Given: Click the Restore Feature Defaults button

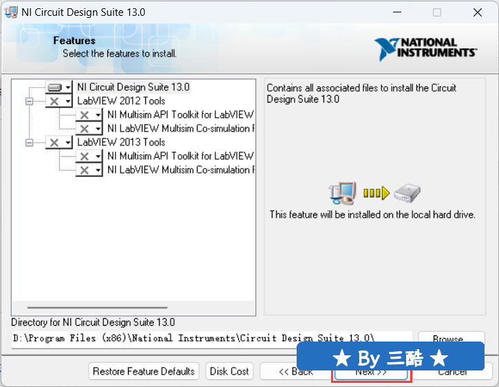Looking at the screenshot, I should (x=144, y=371).
